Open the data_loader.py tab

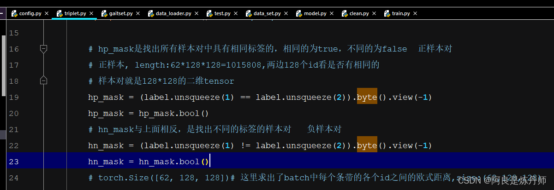click(x=173, y=14)
